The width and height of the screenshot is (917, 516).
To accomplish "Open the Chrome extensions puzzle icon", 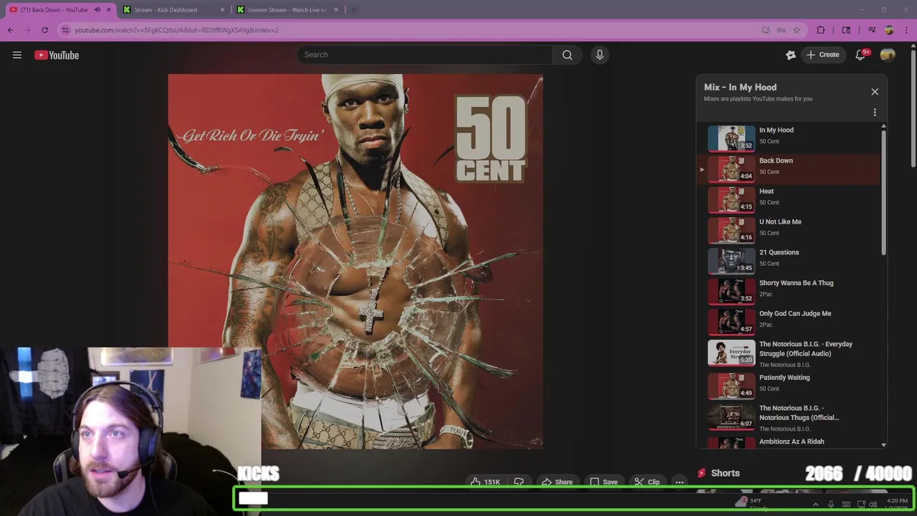I will click(821, 30).
